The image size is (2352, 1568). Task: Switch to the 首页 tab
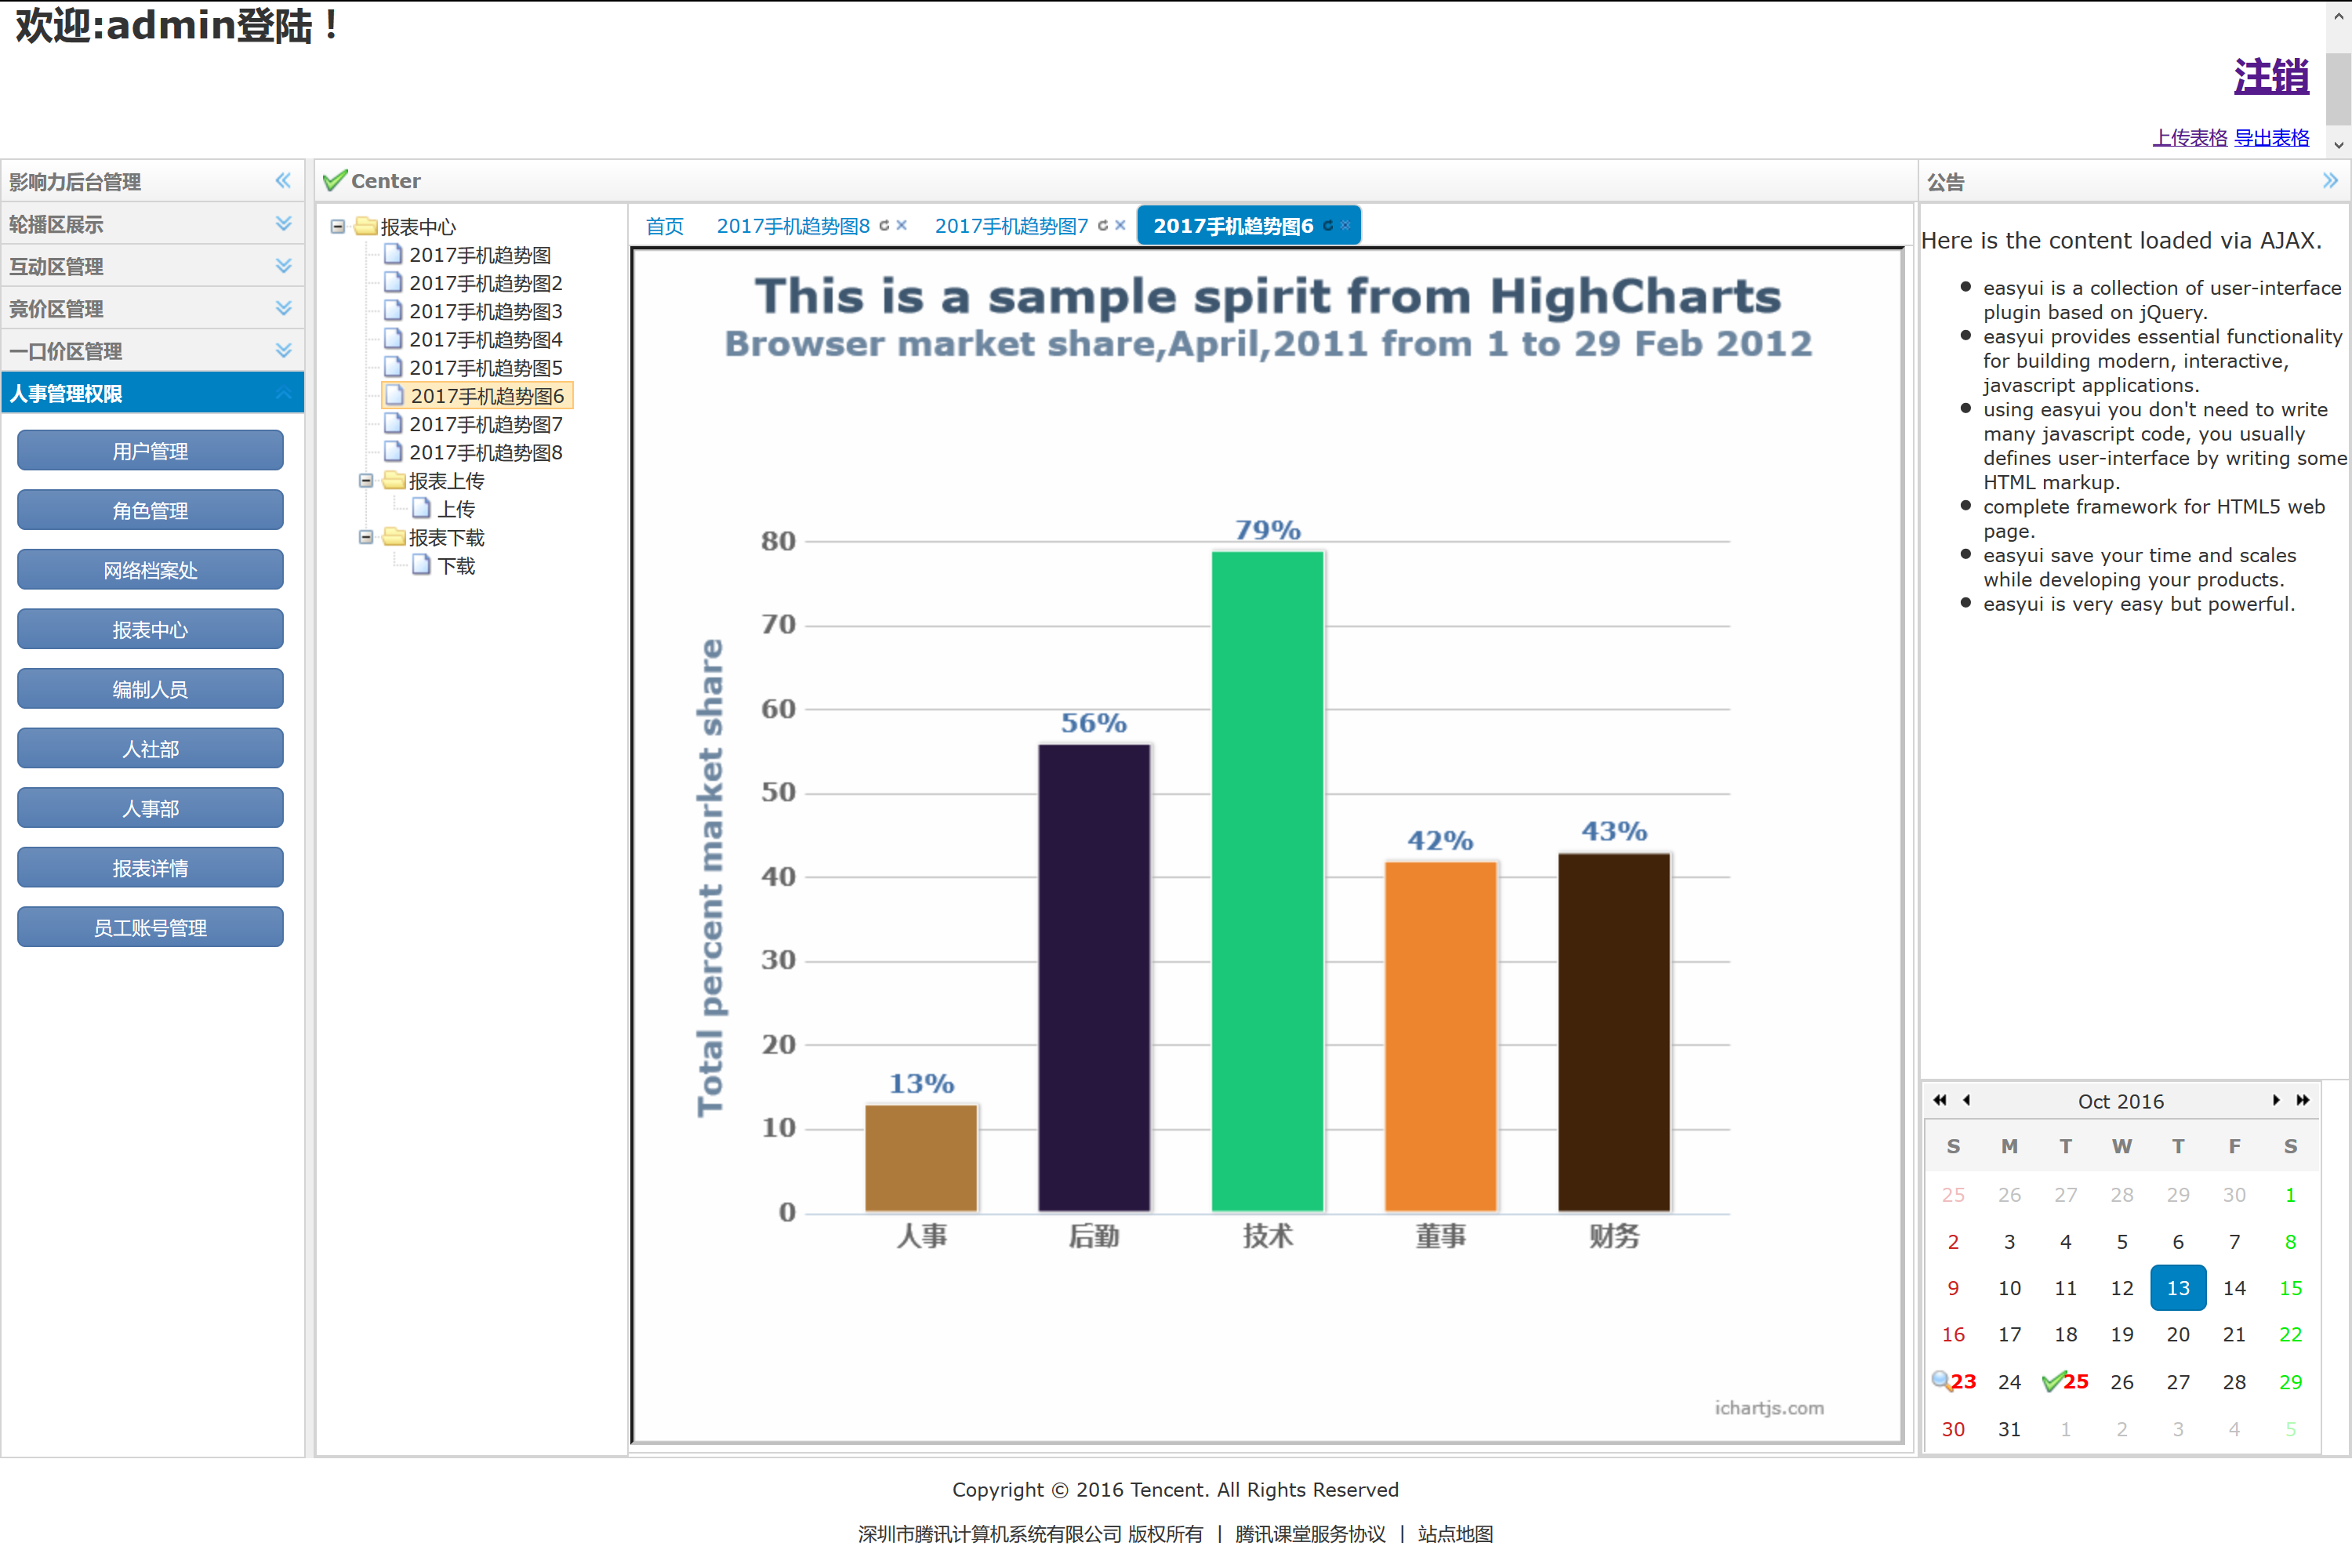tap(664, 226)
